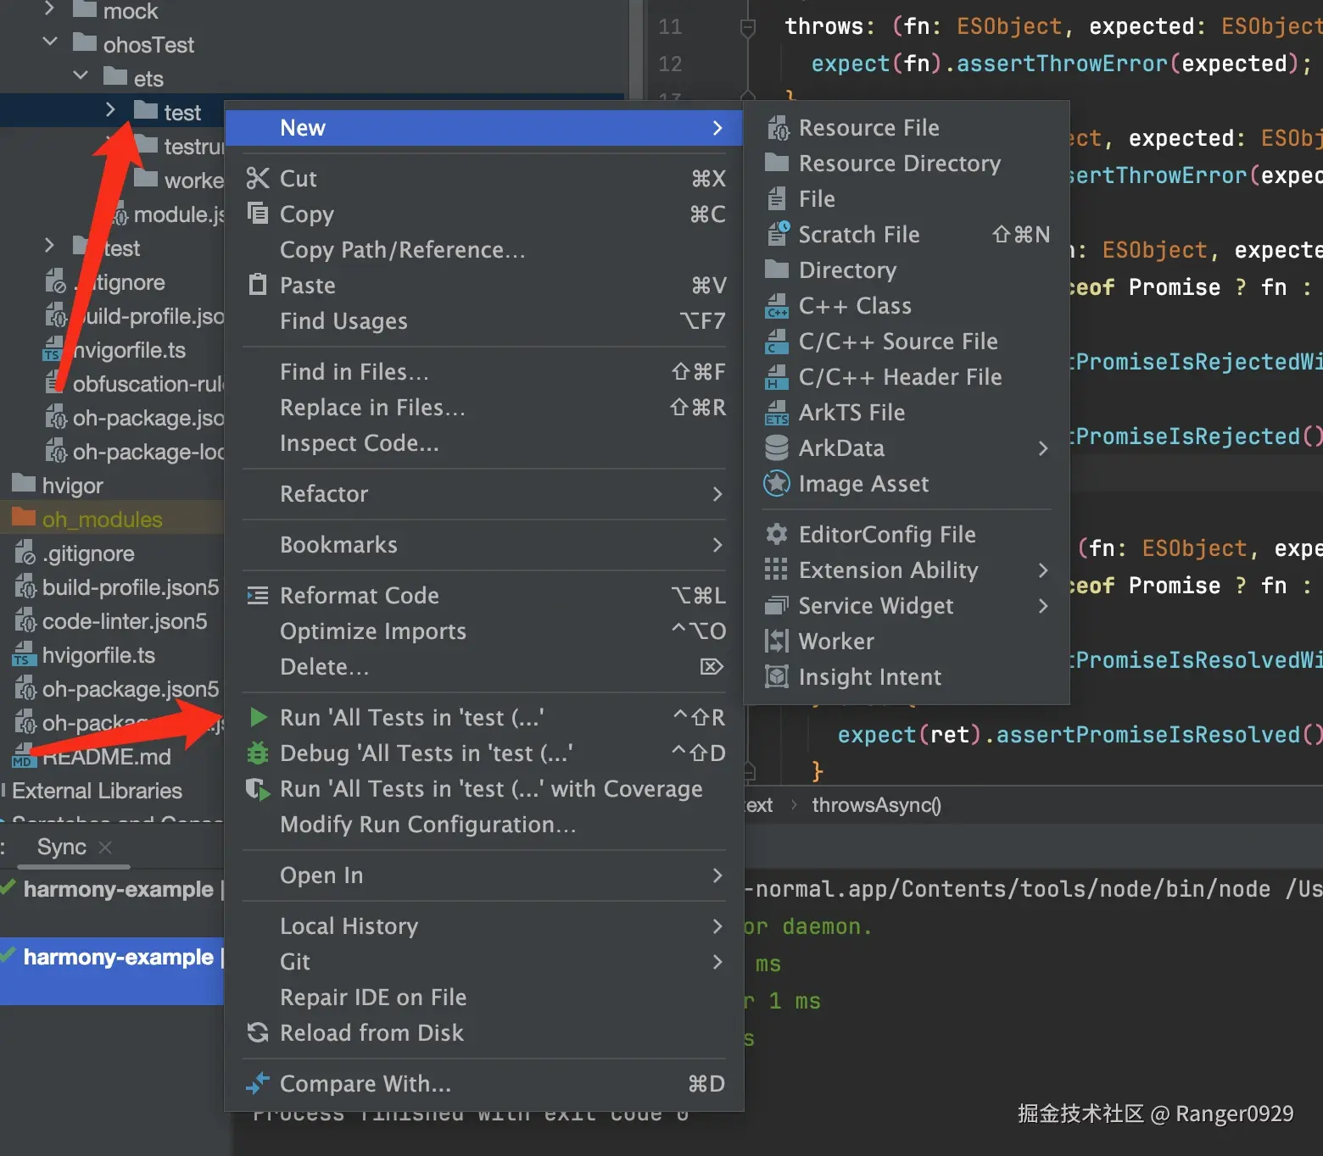
Task: Open the Git submenu
Action: (484, 961)
